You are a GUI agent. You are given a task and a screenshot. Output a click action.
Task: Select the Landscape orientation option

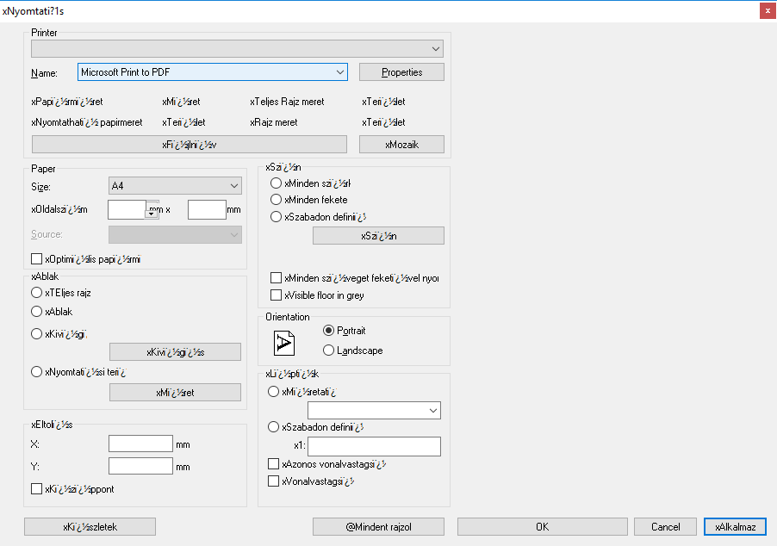tap(329, 351)
